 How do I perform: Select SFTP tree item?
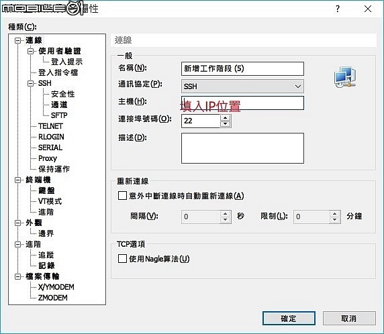(59, 115)
